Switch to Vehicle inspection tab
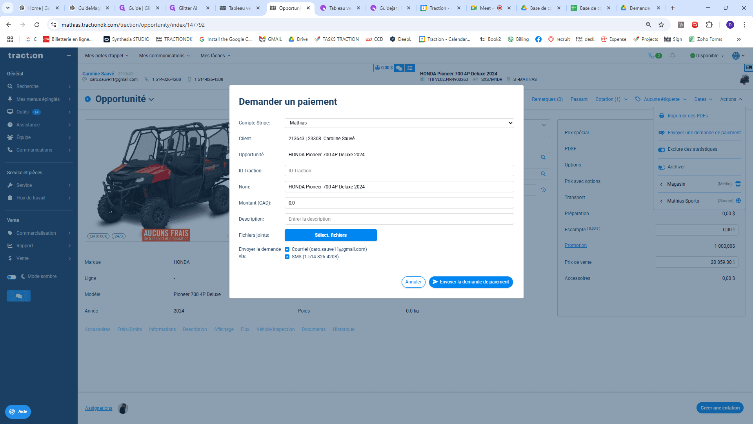The height and width of the screenshot is (424, 753). tap(275, 329)
